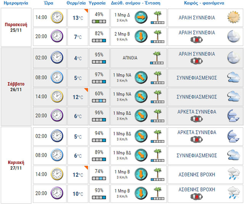Image resolution: width=244 pixels, height=204 pixels.
Task: Click the humidity bar under 49%
Action: point(99,22)
